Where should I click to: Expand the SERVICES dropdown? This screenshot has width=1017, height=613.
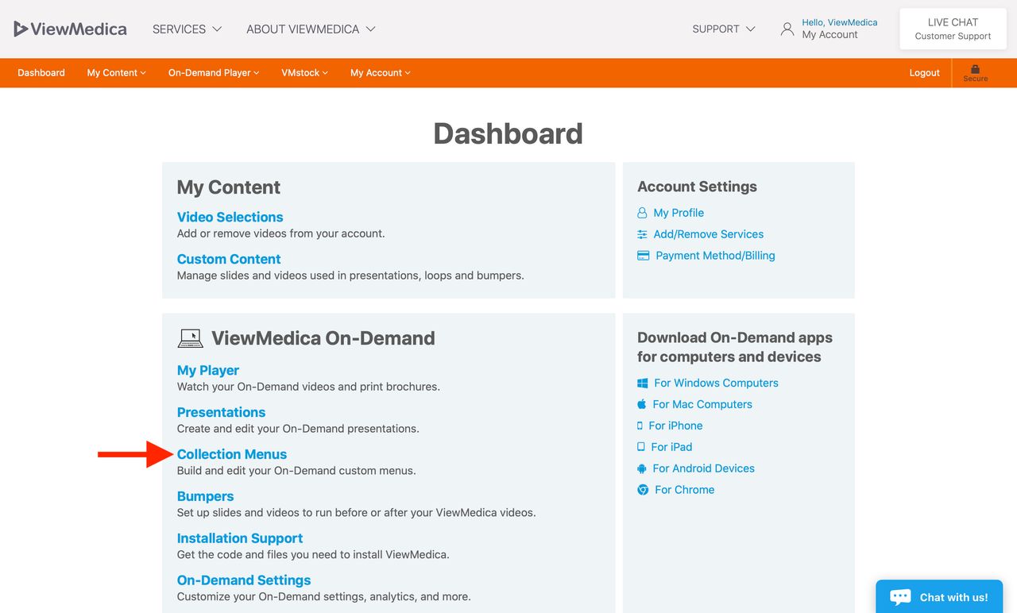click(187, 29)
